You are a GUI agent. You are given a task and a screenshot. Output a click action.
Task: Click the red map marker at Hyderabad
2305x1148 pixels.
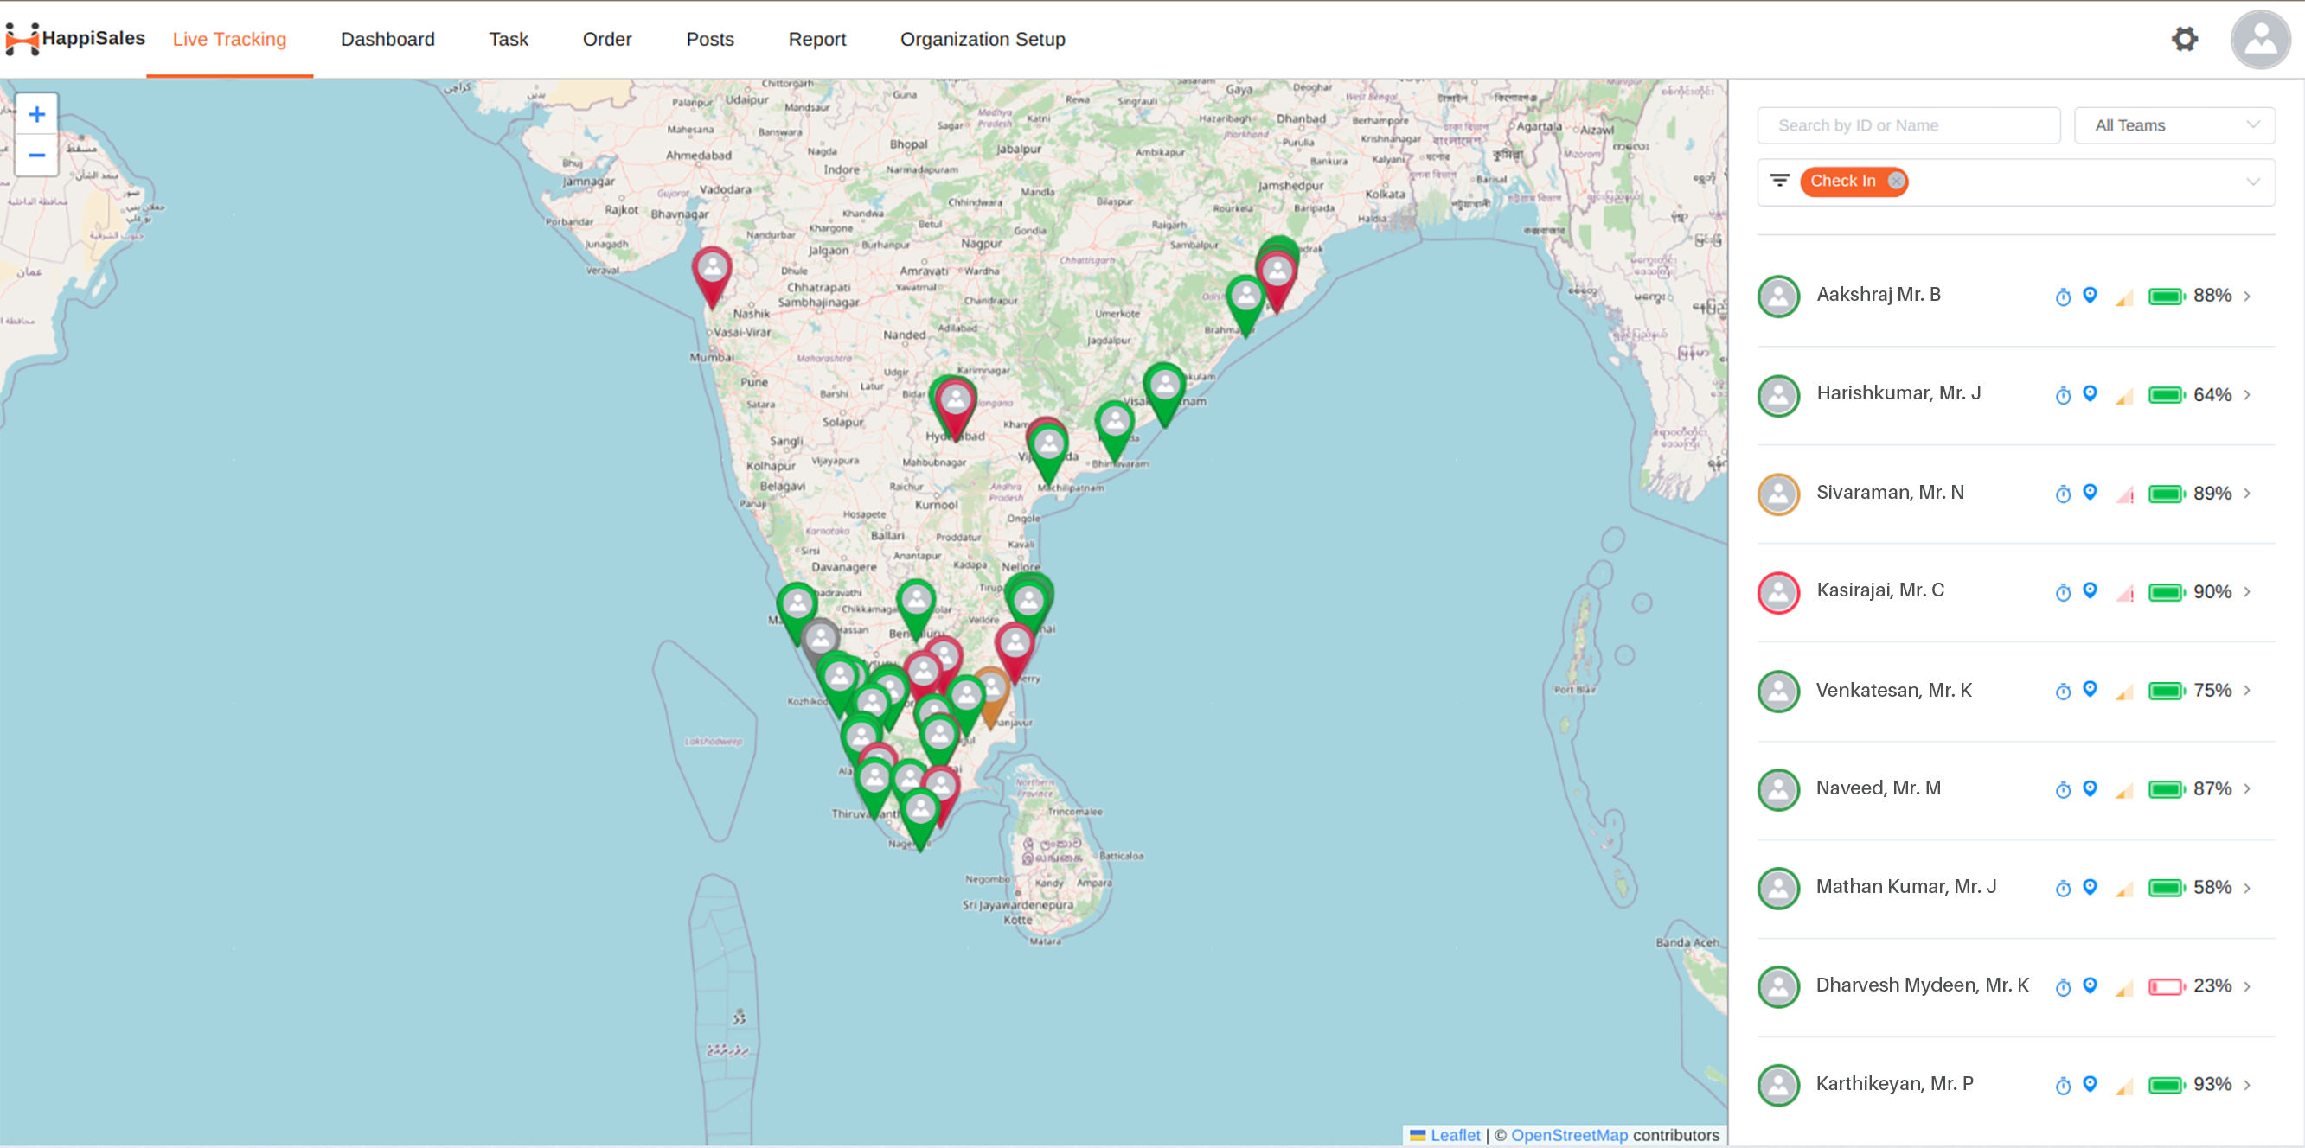click(x=957, y=409)
